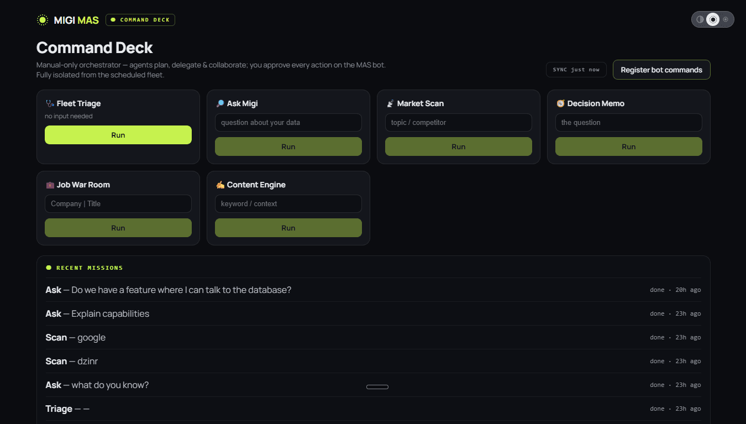Focus the 'topic / competitor' input
Screen dimensions: 746x424
459,123
